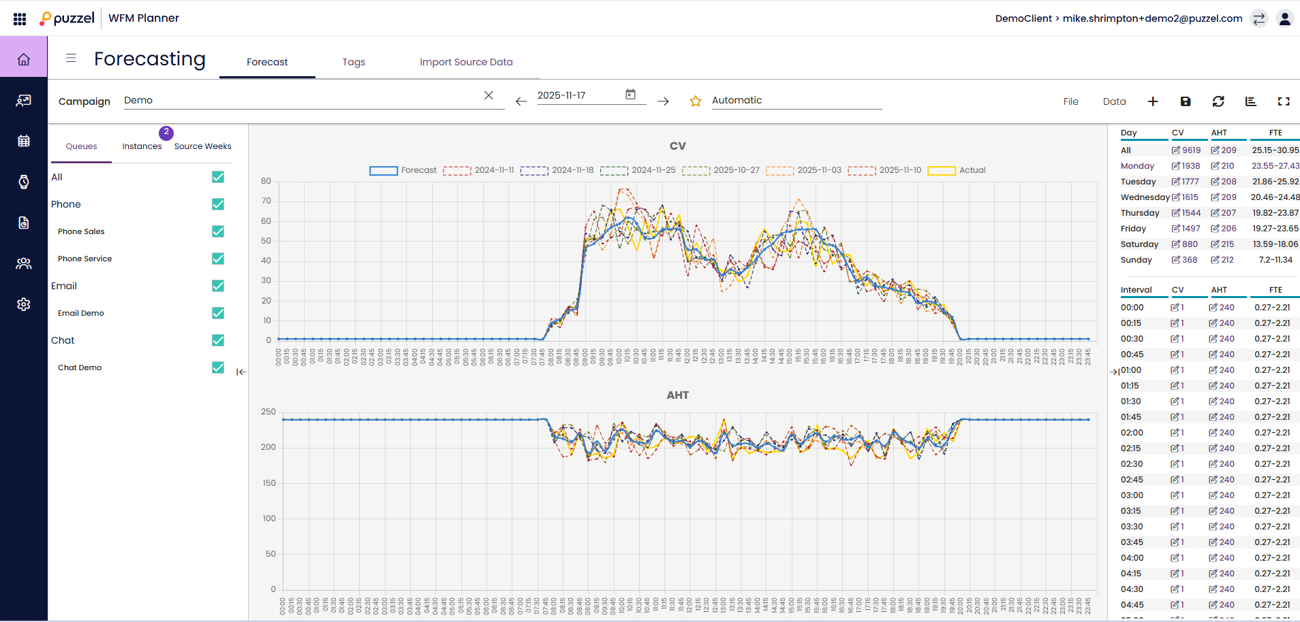Go to the home sidebar icon

click(24, 59)
